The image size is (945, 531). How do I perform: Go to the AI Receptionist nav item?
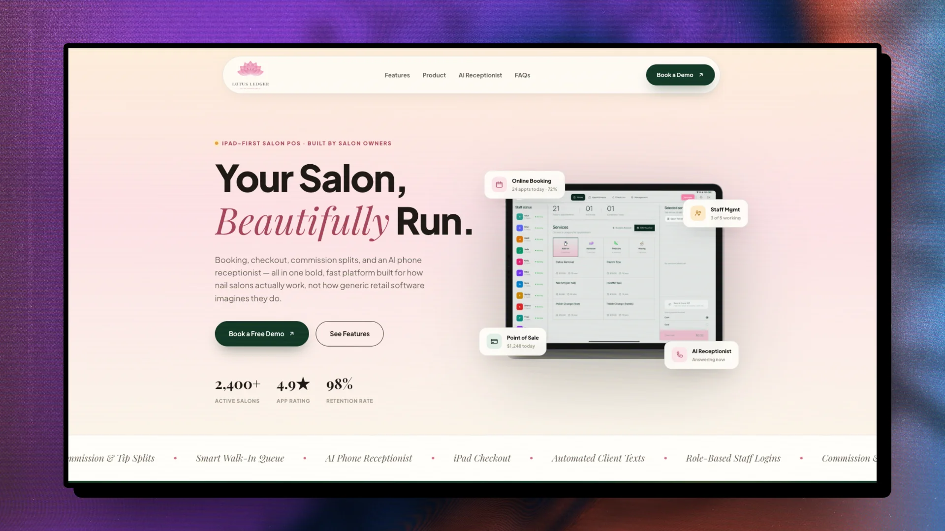pyautogui.click(x=480, y=75)
